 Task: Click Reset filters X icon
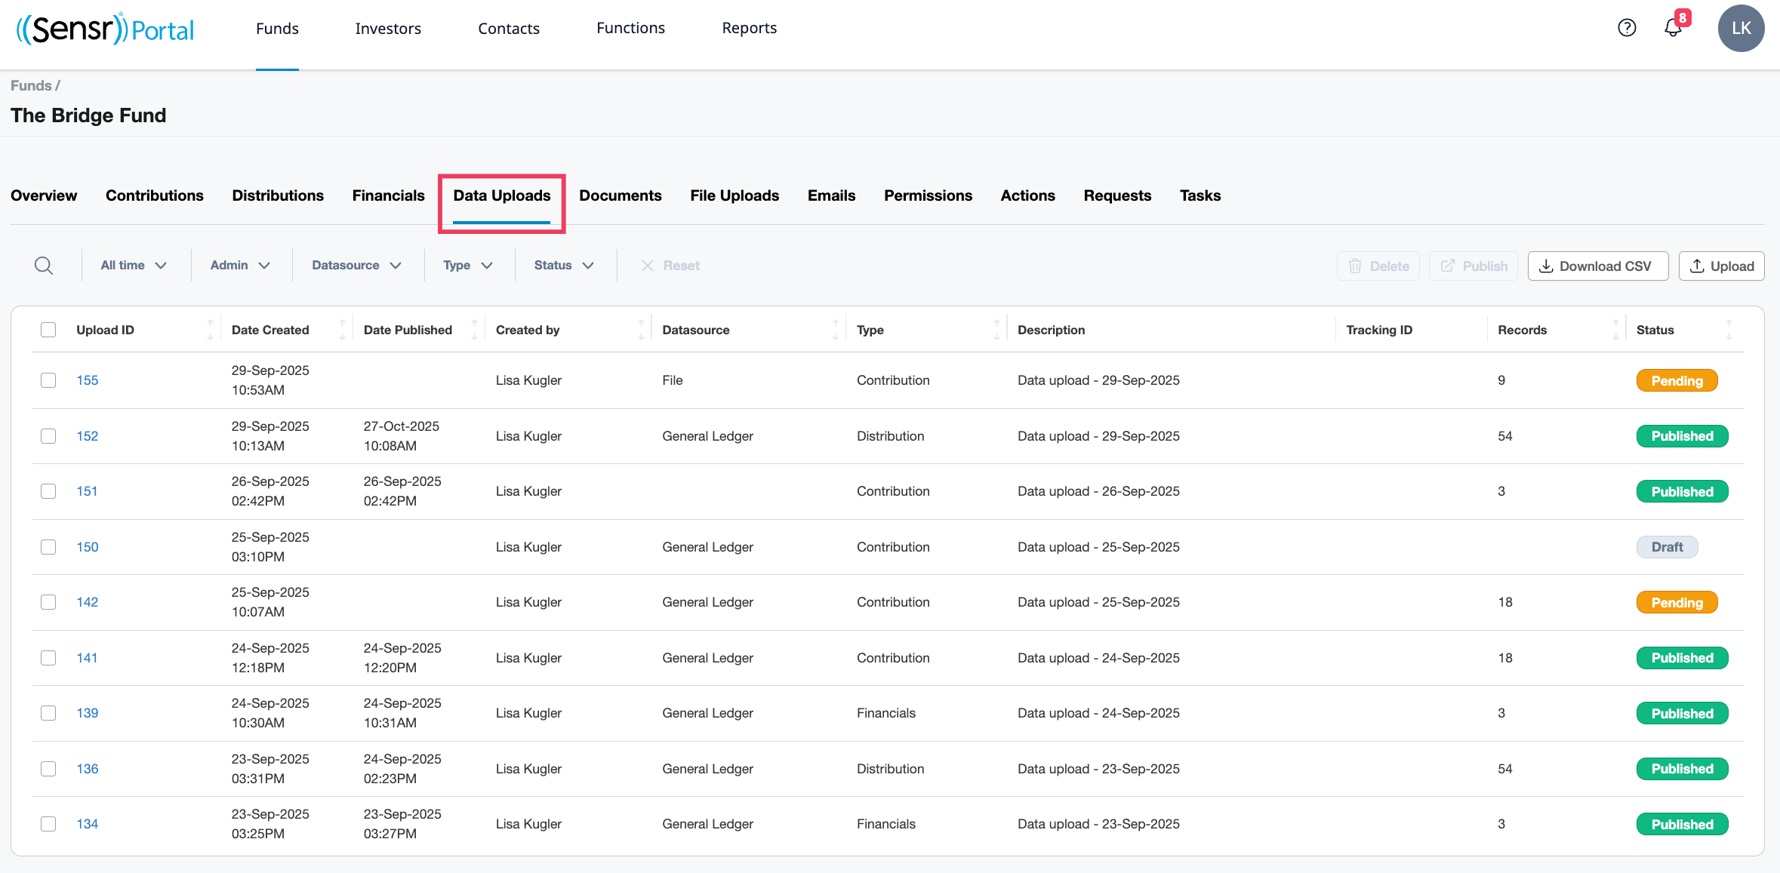click(648, 266)
